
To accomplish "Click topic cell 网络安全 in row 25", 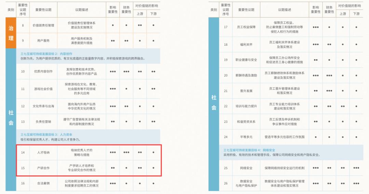I will click(246, 168).
